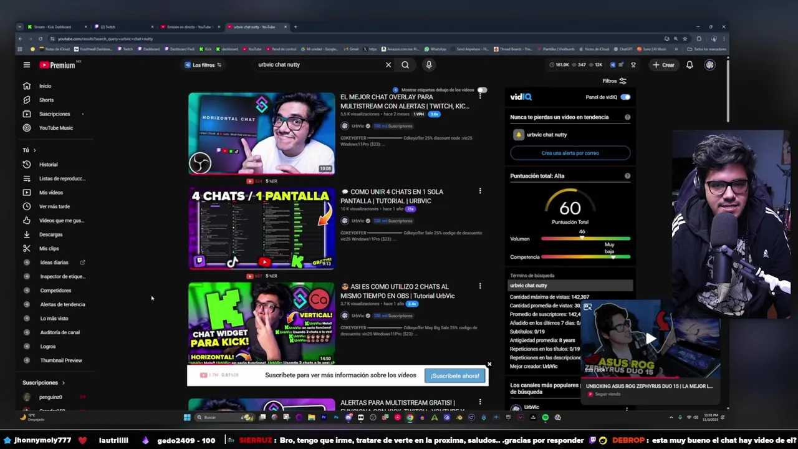Open the WhatsApp bookmark
Viewport: 798px width, 449px height.
(x=435, y=49)
